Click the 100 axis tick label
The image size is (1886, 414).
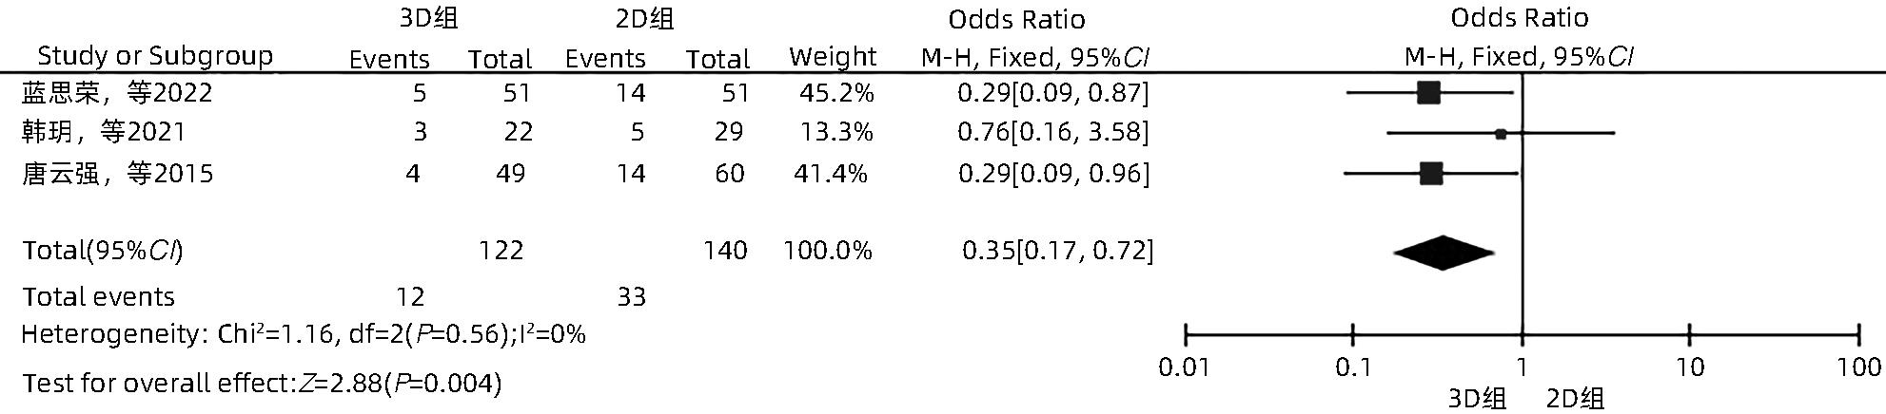1858,367
